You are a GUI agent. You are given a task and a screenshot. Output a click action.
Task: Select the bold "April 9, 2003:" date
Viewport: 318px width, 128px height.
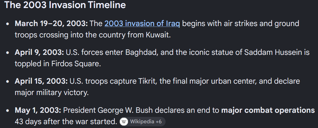pos(39,52)
